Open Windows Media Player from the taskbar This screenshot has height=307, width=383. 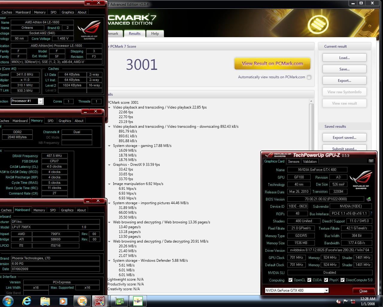63,301
